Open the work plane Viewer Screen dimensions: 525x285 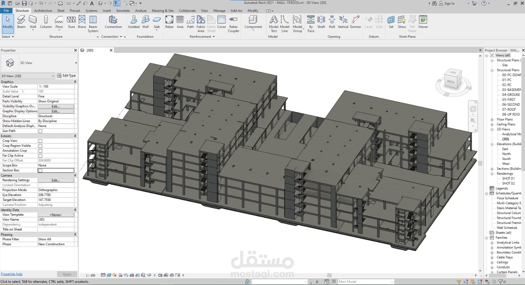pyautogui.click(x=423, y=22)
